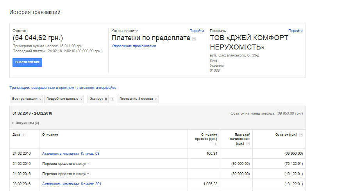The image size is (343, 191).
Task: Open Подробные данные view dropdown
Action: [64, 99]
